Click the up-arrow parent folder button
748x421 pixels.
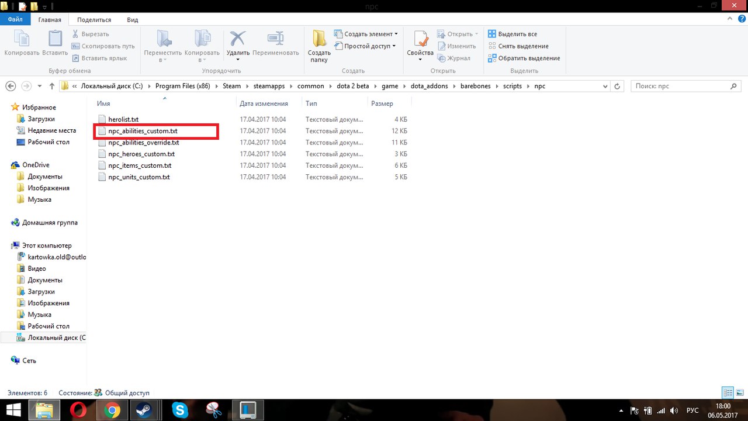point(52,86)
